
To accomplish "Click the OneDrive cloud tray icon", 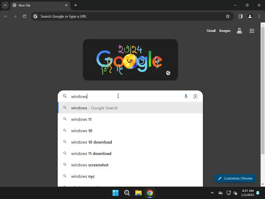I will click(x=220, y=193).
